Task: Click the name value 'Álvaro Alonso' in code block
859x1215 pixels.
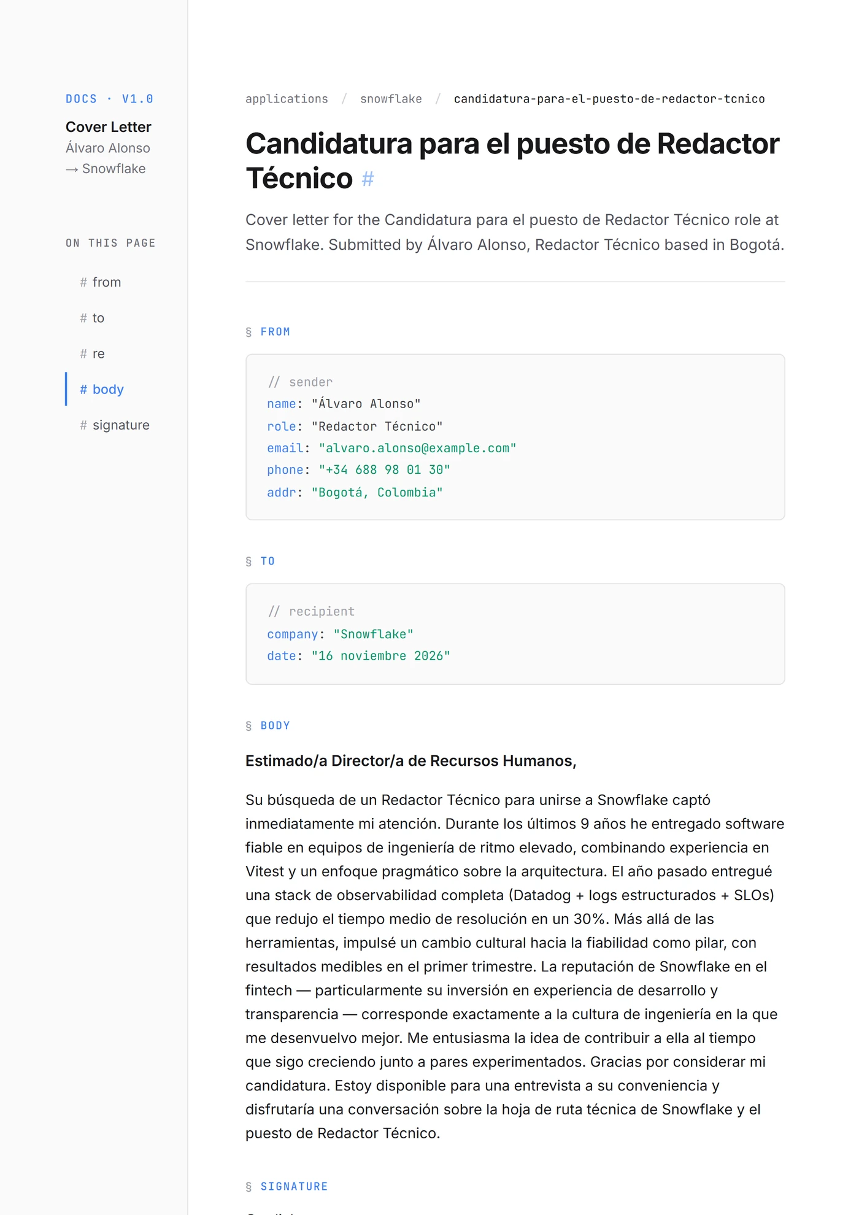Action: tap(366, 404)
